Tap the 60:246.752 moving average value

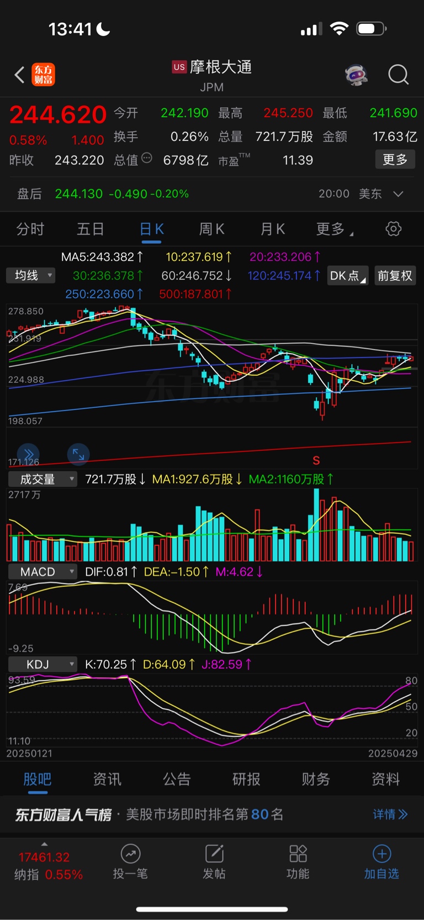coord(197,275)
